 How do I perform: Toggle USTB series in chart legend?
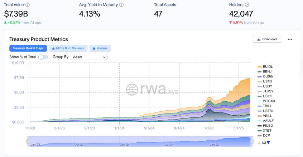(265, 81)
